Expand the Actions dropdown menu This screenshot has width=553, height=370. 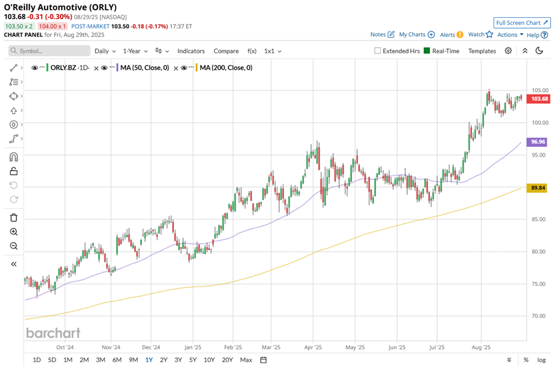[510, 34]
